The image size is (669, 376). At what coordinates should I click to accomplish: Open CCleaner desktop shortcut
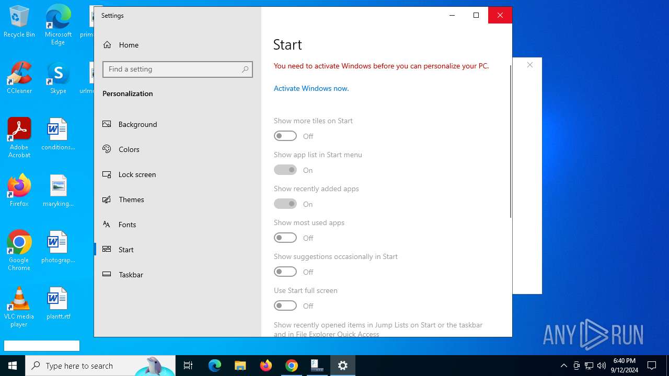(x=19, y=78)
